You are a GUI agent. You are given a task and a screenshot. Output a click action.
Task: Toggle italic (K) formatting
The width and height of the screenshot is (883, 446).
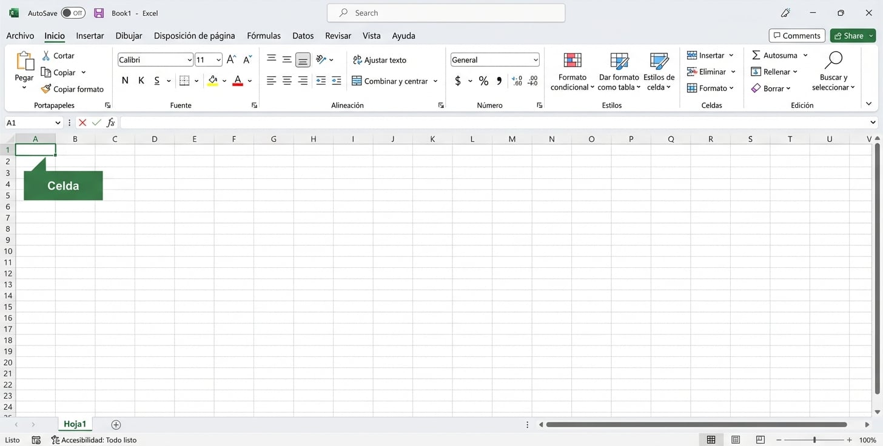coord(141,81)
